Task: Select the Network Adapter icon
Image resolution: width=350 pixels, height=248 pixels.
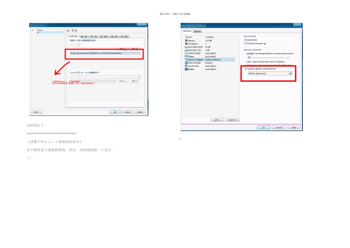Action: [186, 59]
